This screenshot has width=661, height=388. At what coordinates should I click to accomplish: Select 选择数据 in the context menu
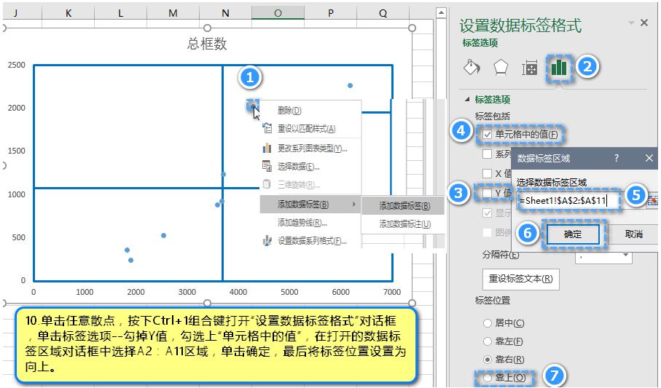(298, 166)
